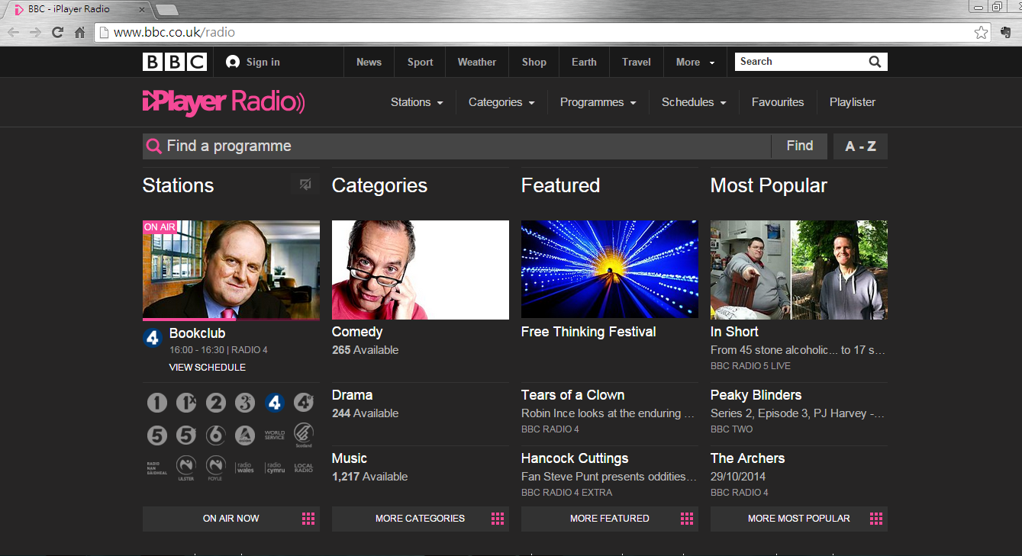
Task: Expand the Schedules dropdown menu
Action: click(x=694, y=102)
